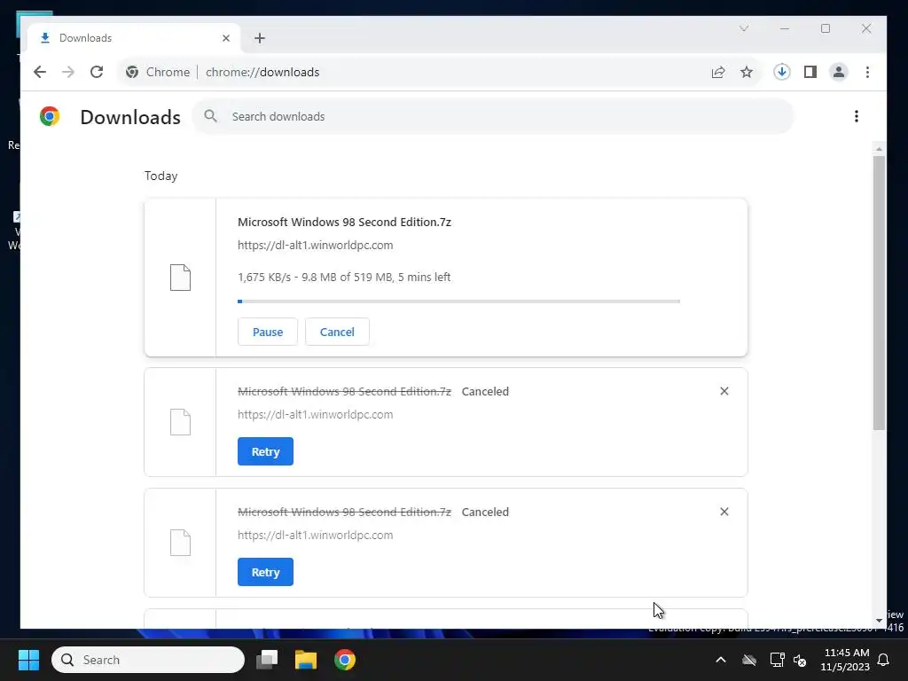Bookmark this tab with the star icon

pos(747,72)
